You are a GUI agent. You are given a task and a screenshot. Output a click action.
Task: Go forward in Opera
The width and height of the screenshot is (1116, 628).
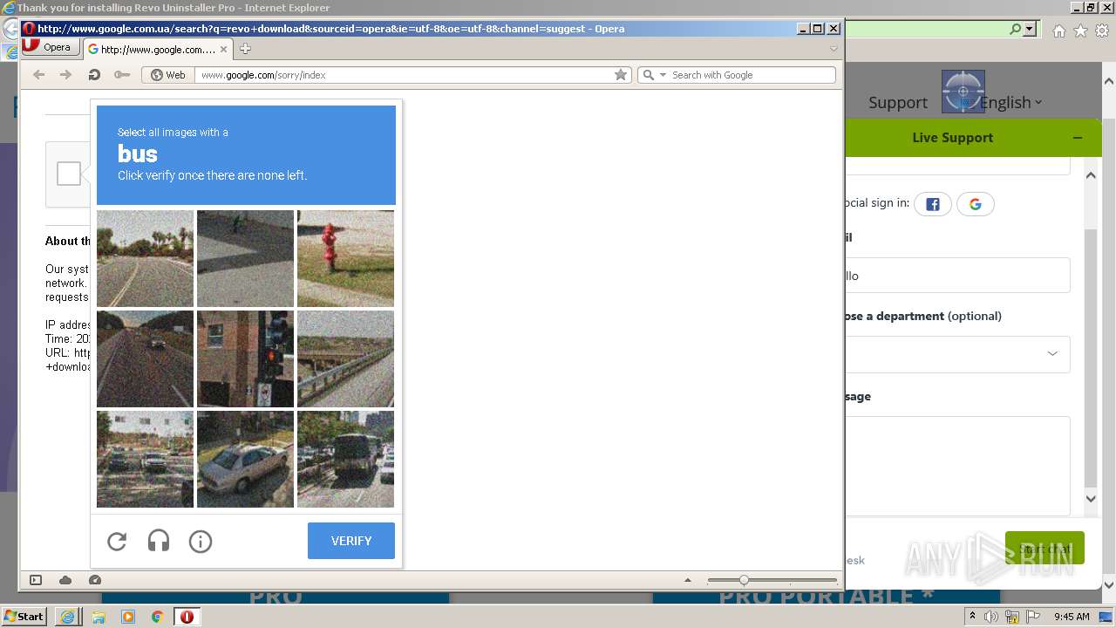[66, 75]
